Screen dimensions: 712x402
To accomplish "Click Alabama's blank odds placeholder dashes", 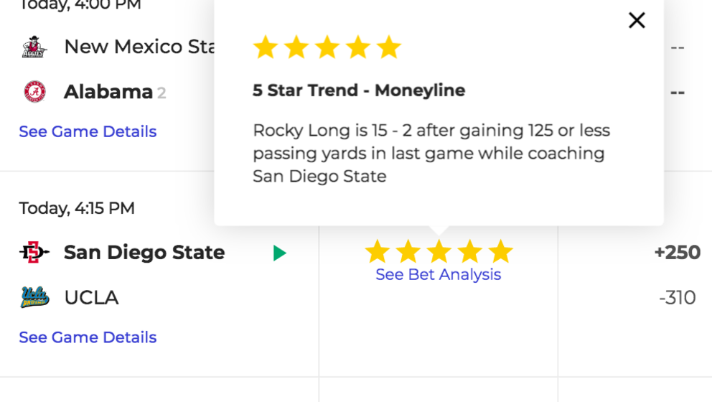I will [x=677, y=93].
